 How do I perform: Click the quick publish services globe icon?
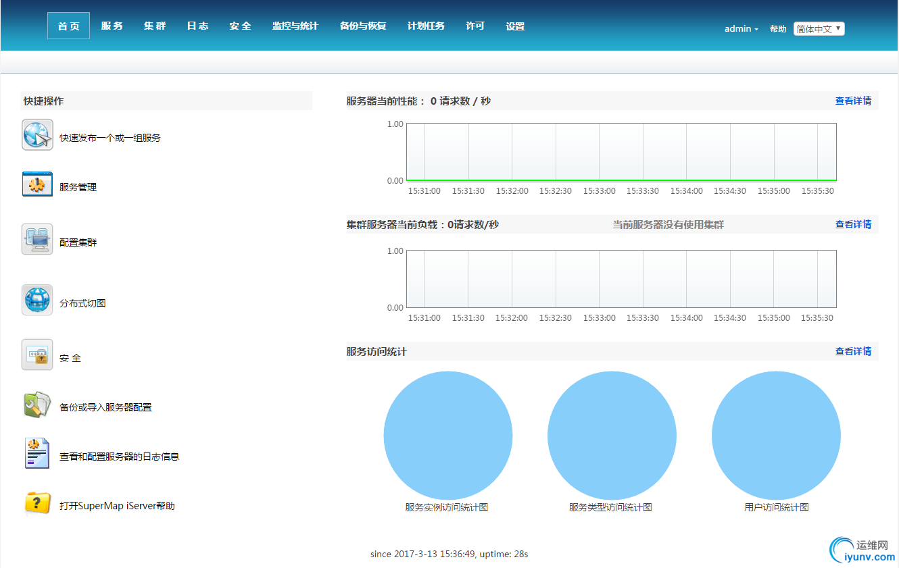pos(37,135)
